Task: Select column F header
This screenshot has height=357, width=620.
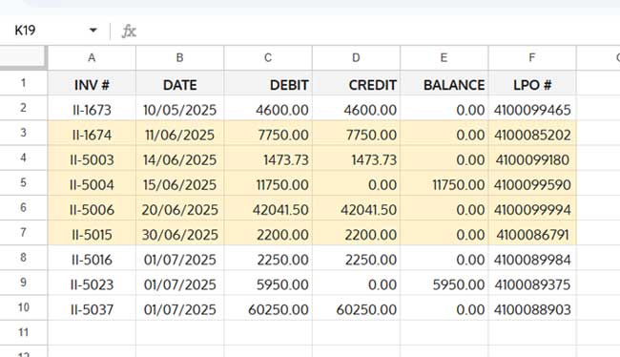Action: coord(532,58)
